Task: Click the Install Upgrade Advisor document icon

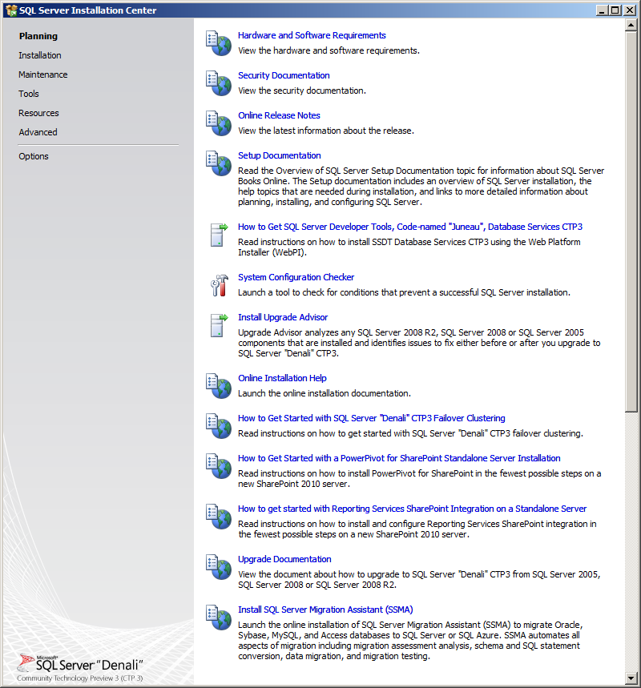Action: pos(218,324)
